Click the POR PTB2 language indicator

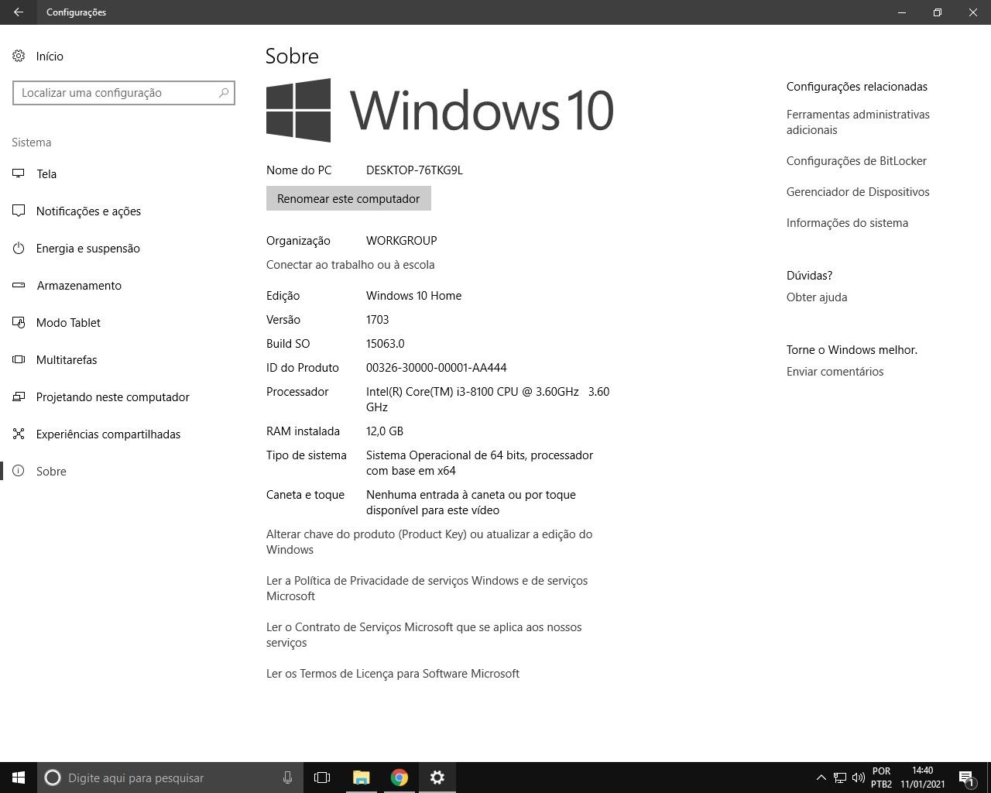(881, 778)
